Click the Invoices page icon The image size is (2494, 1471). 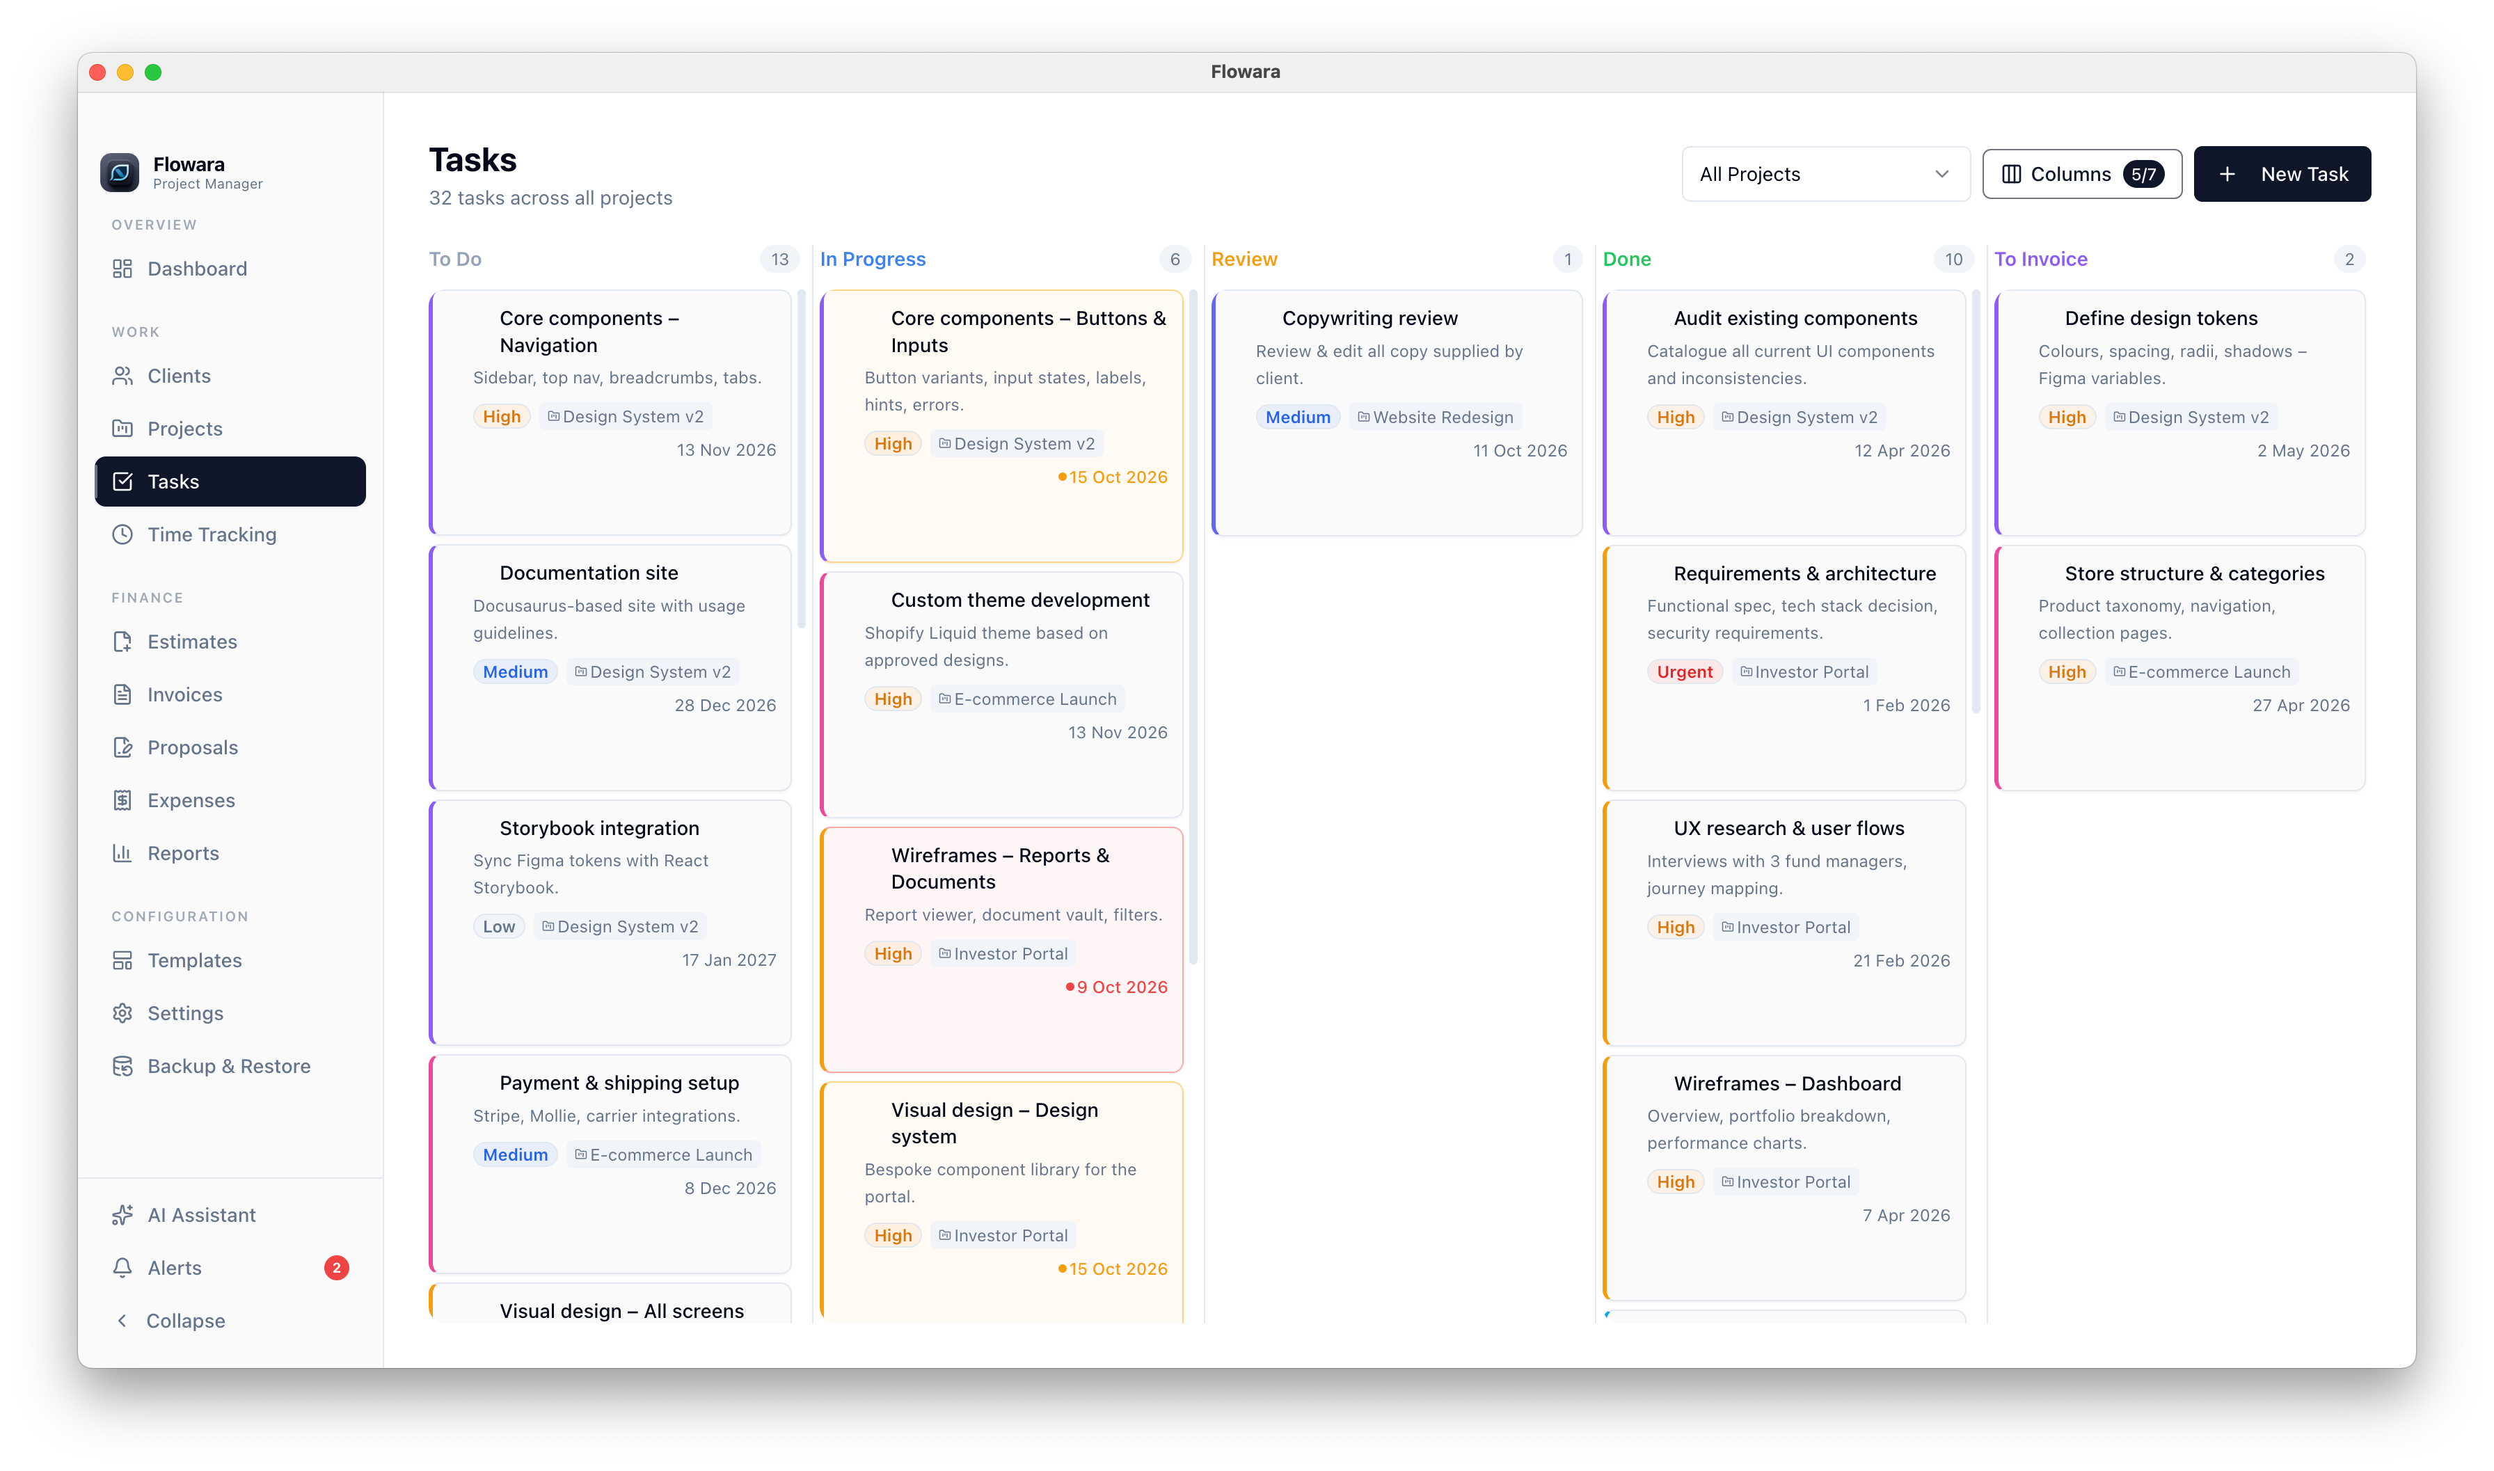(122, 694)
